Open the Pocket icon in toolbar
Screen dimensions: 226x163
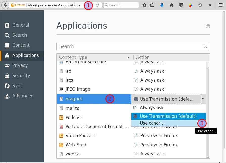(x=181, y=5)
